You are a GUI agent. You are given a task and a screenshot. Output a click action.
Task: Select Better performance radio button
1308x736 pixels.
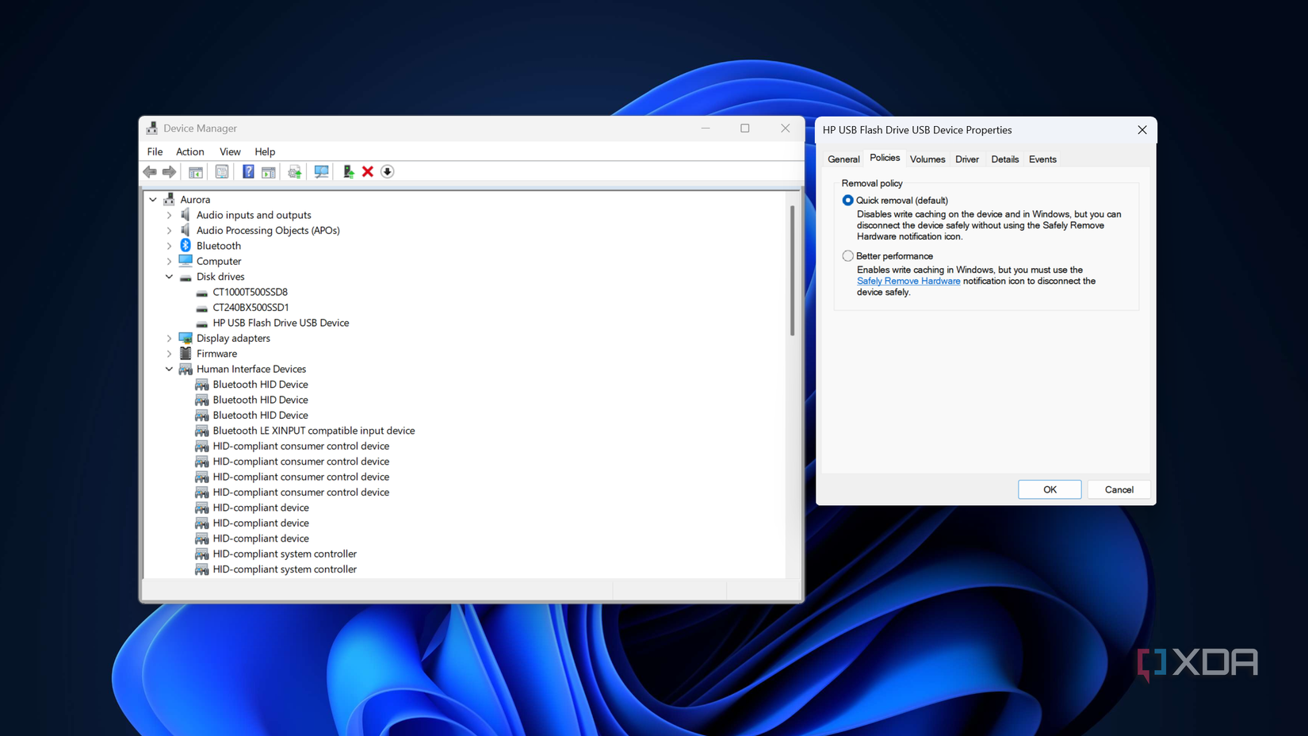click(x=848, y=256)
